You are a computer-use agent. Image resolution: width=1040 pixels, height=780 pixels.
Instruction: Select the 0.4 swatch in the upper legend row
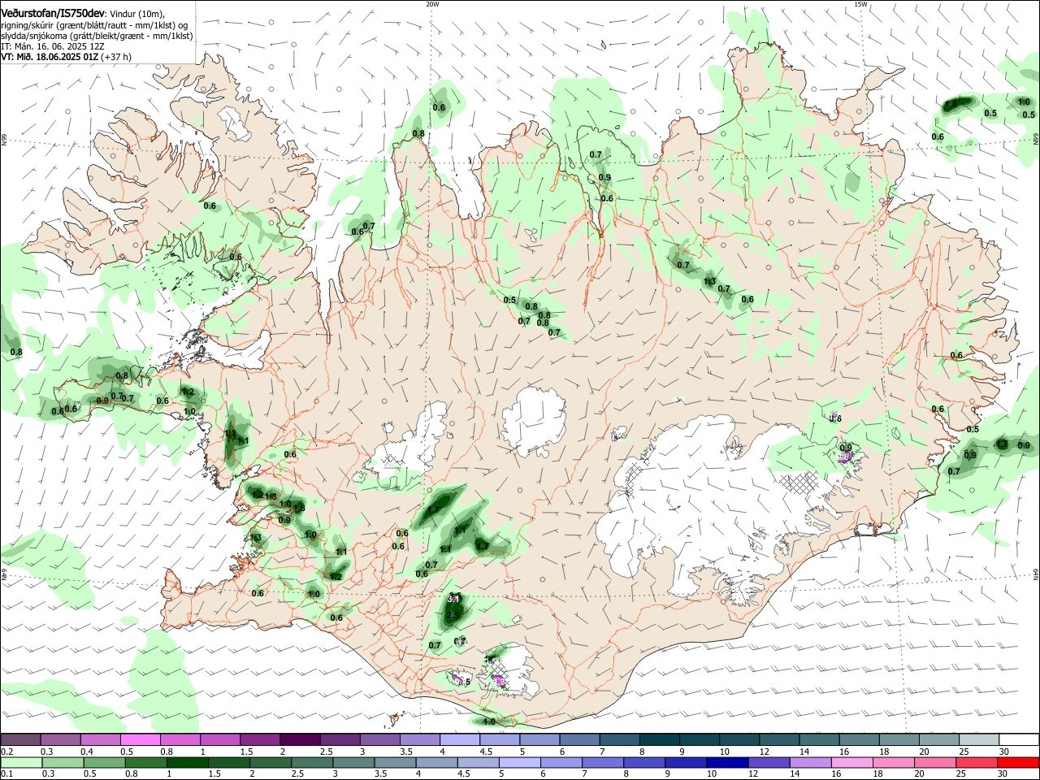point(100,739)
